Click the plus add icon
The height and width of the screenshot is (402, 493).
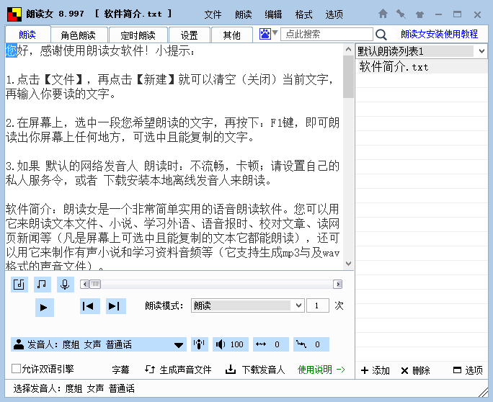point(365,370)
